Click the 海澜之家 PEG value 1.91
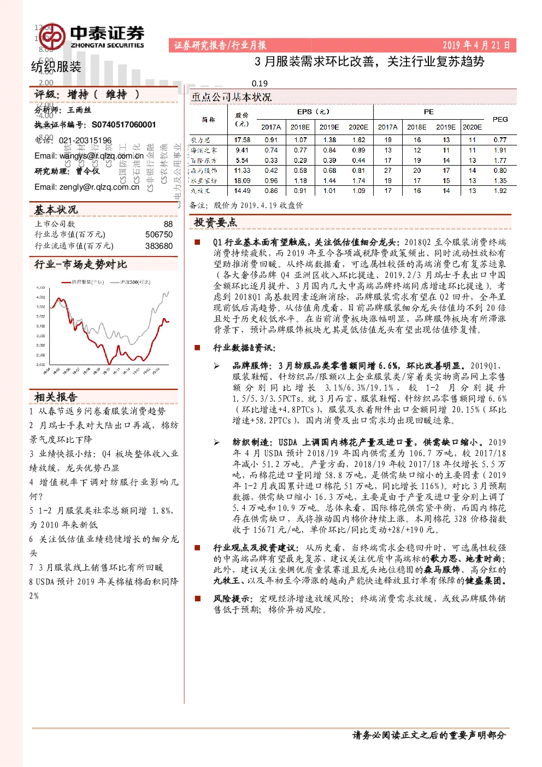Viewport: 542px width, 767px height. coord(500,150)
